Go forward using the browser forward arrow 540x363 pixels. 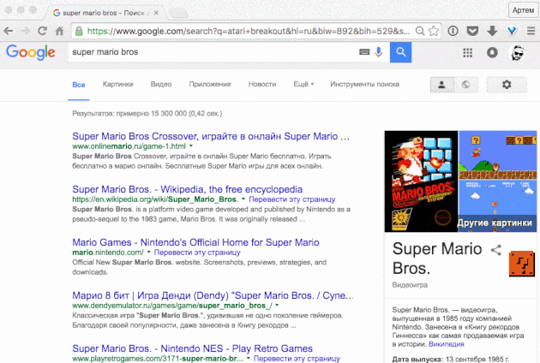click(25, 32)
